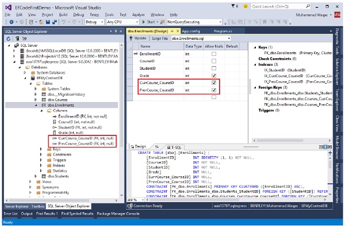Image resolution: width=345 pixels, height=227 pixels.
Task: Open the Script File dropdown
Action: (x=229, y=39)
